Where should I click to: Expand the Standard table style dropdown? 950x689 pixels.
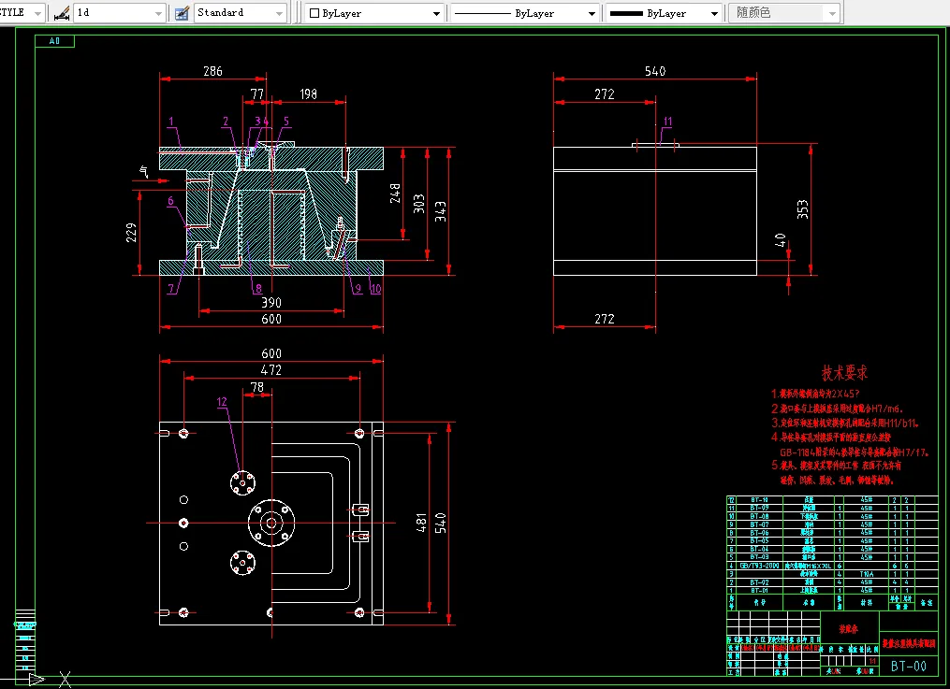pos(279,13)
